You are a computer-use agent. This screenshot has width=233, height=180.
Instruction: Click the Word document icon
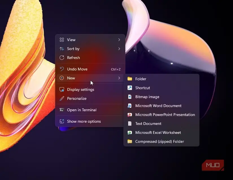point(130,106)
